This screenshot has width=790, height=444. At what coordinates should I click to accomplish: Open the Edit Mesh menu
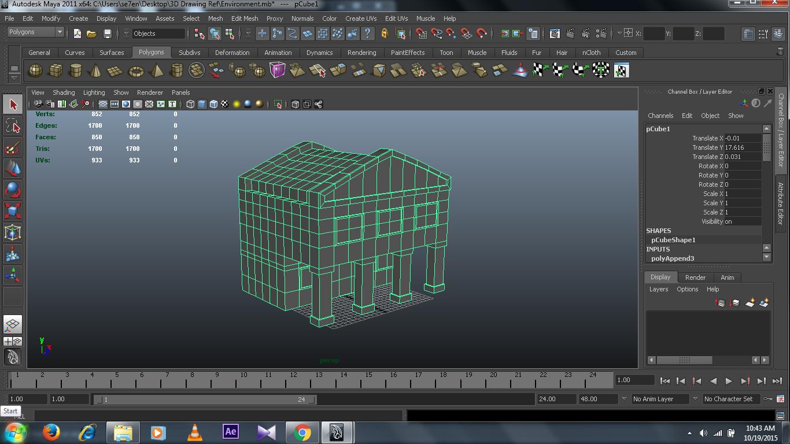point(244,18)
